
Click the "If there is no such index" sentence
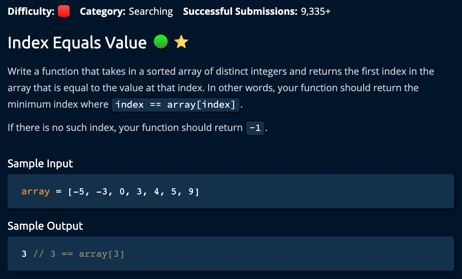(x=125, y=128)
